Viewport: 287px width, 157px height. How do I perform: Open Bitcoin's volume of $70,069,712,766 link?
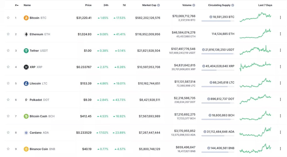click(x=184, y=16)
